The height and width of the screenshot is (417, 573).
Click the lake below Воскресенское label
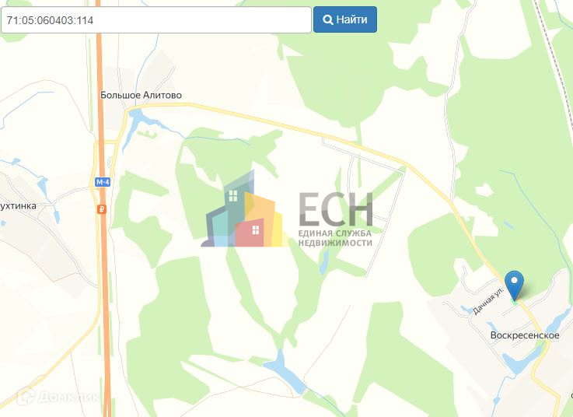coord(523,359)
